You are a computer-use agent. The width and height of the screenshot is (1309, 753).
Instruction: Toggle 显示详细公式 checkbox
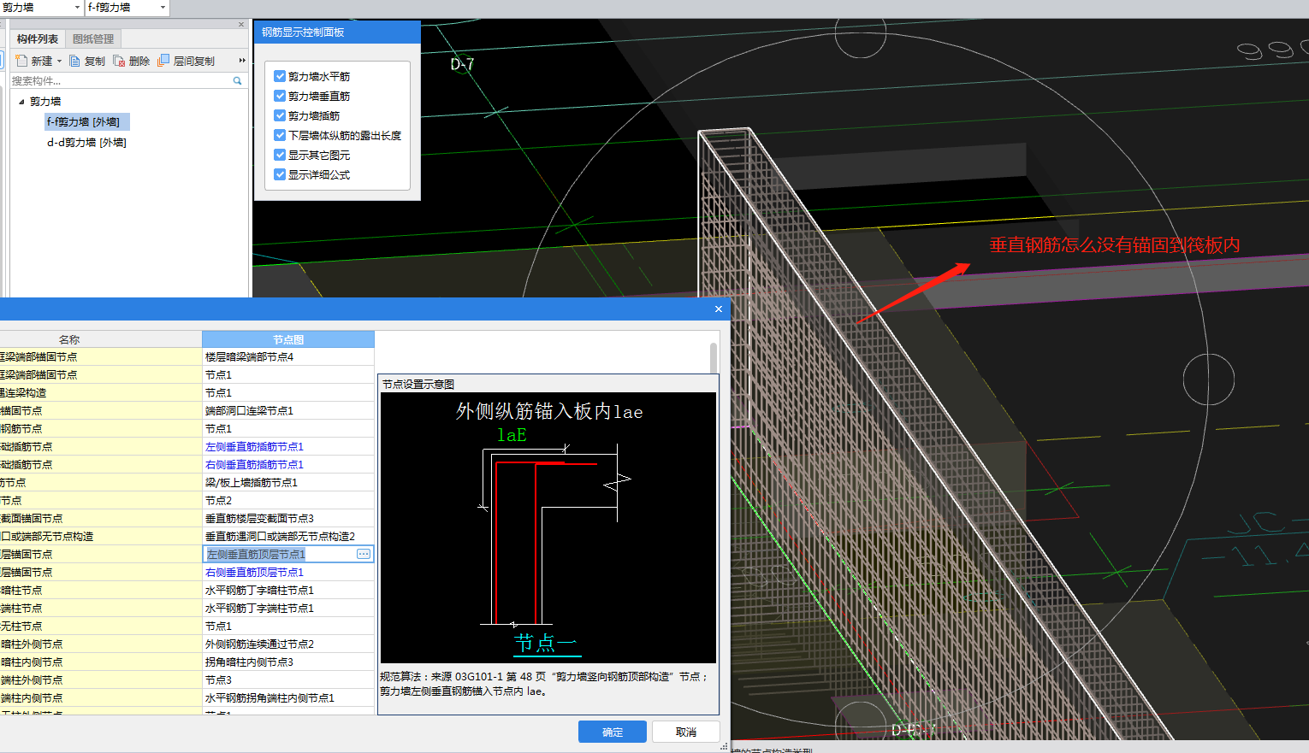tap(280, 174)
